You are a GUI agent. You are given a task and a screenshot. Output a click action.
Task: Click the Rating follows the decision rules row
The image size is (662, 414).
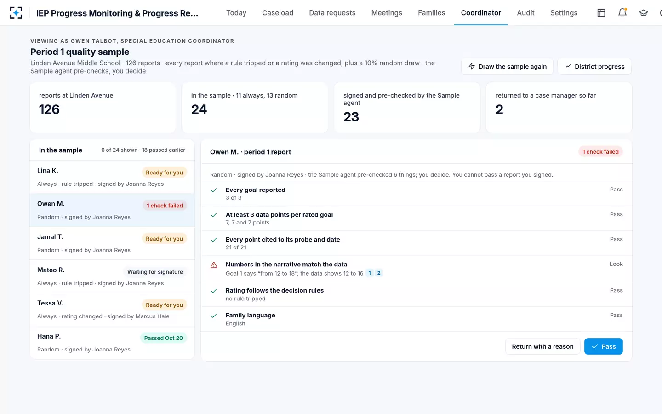pyautogui.click(x=417, y=294)
